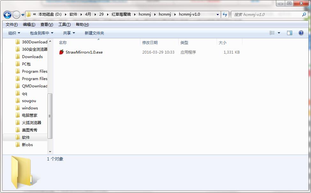Image resolution: width=311 pixels, height=193 pixels.
Task: Open the 工具(T) menu
Action: coord(64,24)
